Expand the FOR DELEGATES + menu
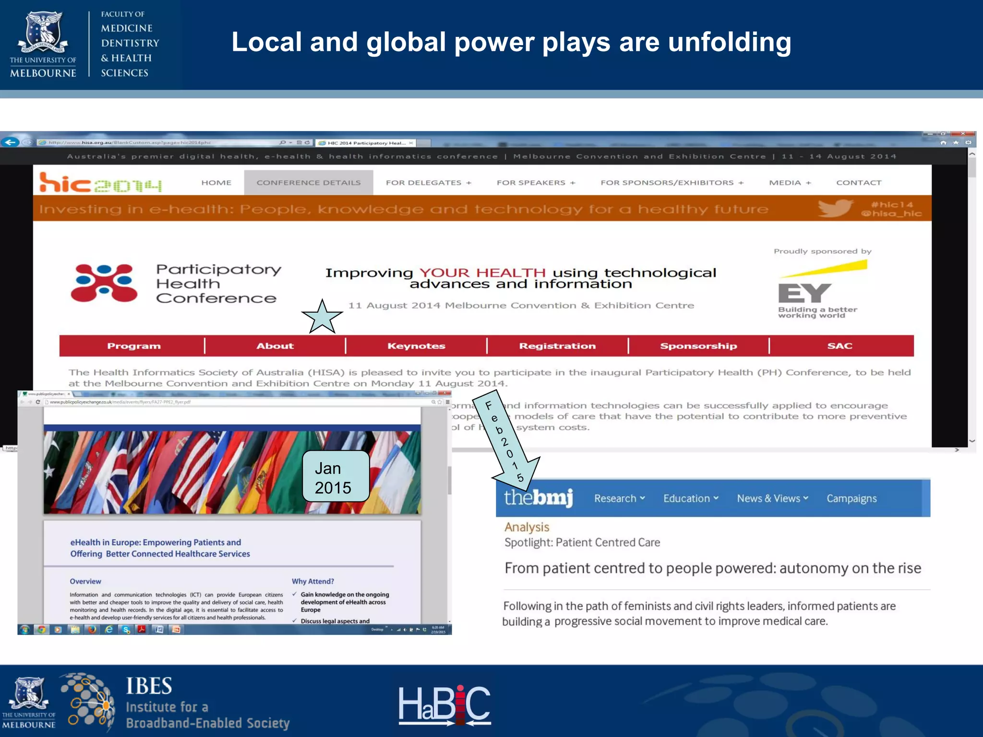Image resolution: width=983 pixels, height=737 pixels. tap(429, 183)
